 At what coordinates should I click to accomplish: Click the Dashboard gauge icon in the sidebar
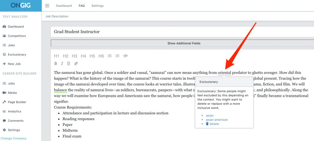[4, 27]
